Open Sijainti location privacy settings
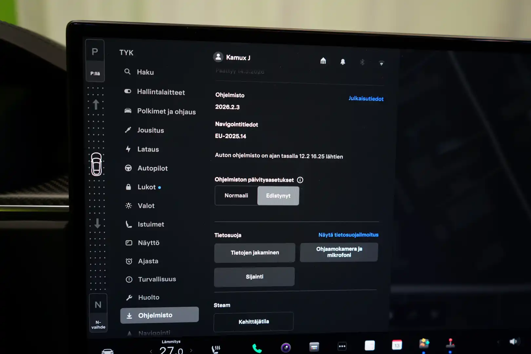 [254, 277]
